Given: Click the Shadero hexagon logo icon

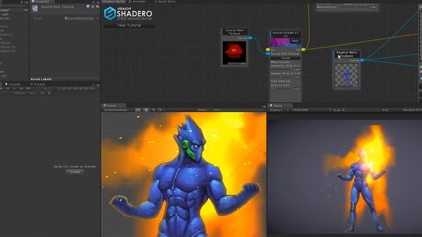Looking at the screenshot, I should [110, 13].
